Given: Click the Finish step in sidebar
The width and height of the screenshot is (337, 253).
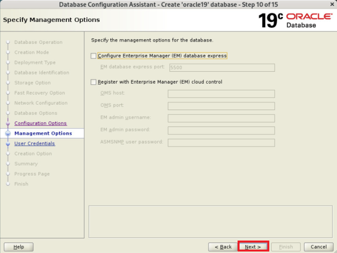Looking at the screenshot, I should point(21,184).
